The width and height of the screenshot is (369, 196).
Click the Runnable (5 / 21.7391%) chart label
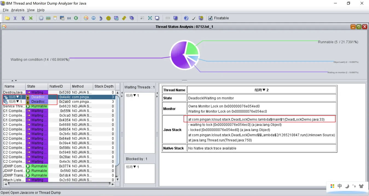[x=338, y=42]
